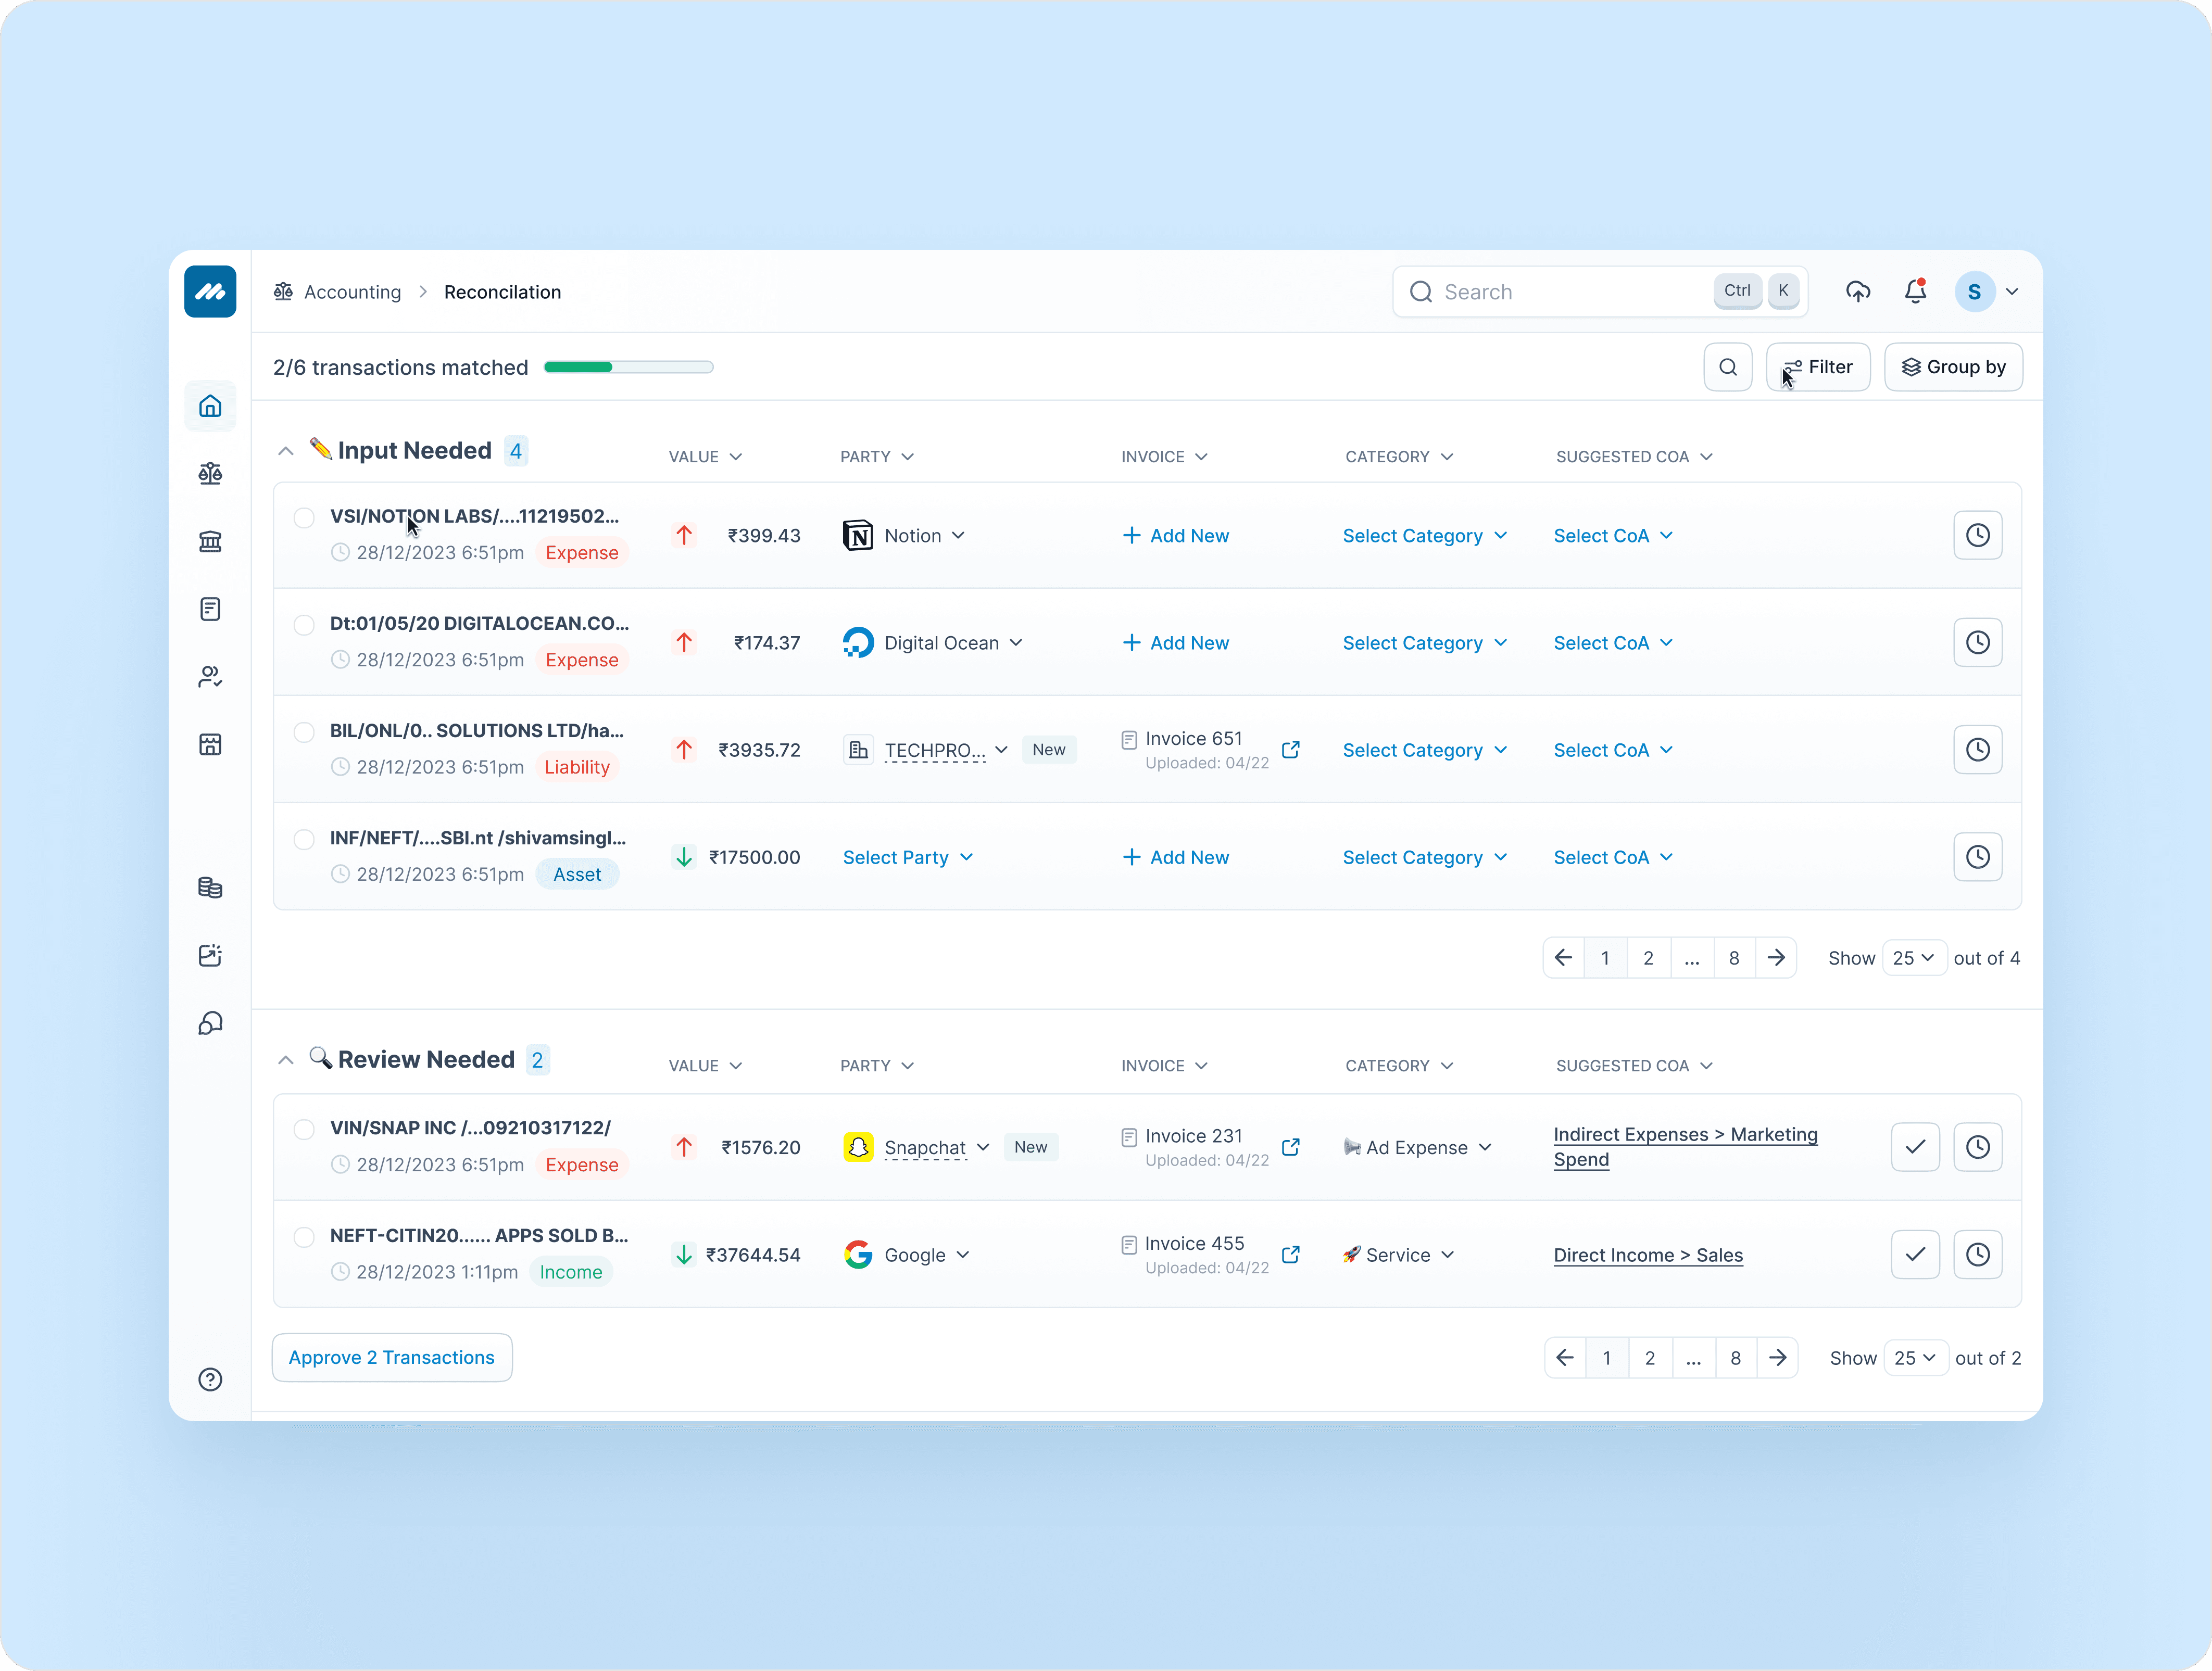Select the VSI/NOTION LABS transaction checkbox
The width and height of the screenshot is (2212, 1671).
[304, 517]
